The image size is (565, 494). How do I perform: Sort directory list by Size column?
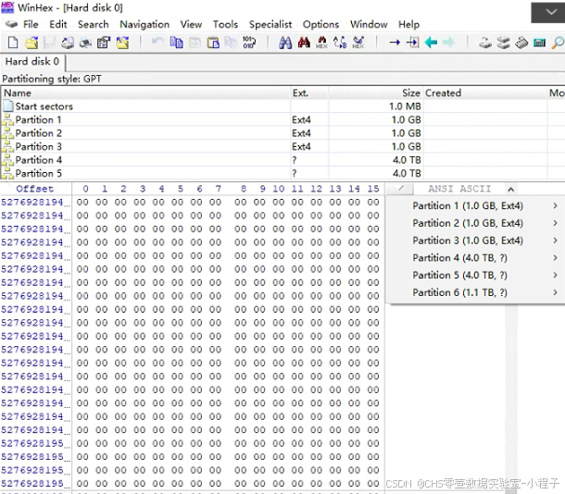375,93
